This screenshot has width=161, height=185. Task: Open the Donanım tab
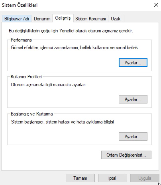point(42,19)
